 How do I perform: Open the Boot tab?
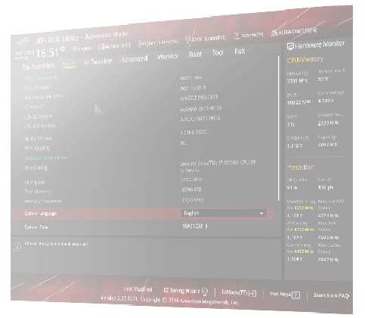tap(195, 54)
